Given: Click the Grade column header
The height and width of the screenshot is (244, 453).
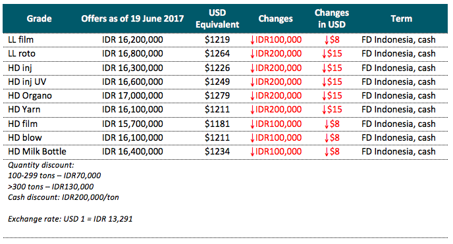Looking at the screenshot, I should click(x=39, y=19).
